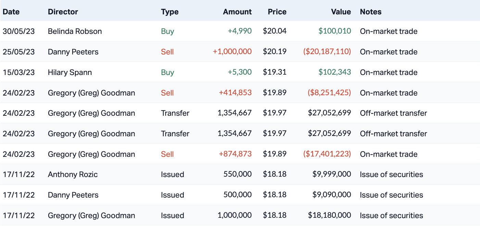
Task: Click the +874,873 sell amount
Action: click(236, 154)
